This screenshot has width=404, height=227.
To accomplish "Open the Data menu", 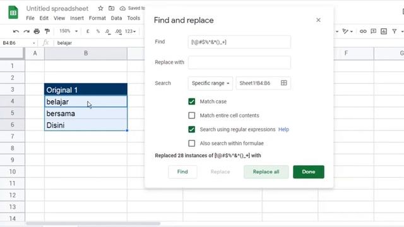I will point(116,18).
